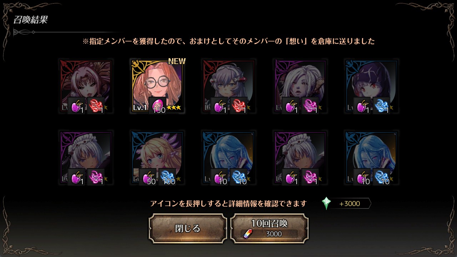Click the blue crystal icon on dark-haired card
This screenshot has height=257, width=457.
click(382, 106)
